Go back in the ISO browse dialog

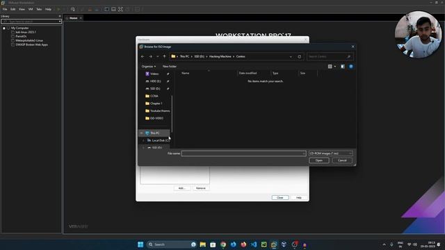[143, 56]
